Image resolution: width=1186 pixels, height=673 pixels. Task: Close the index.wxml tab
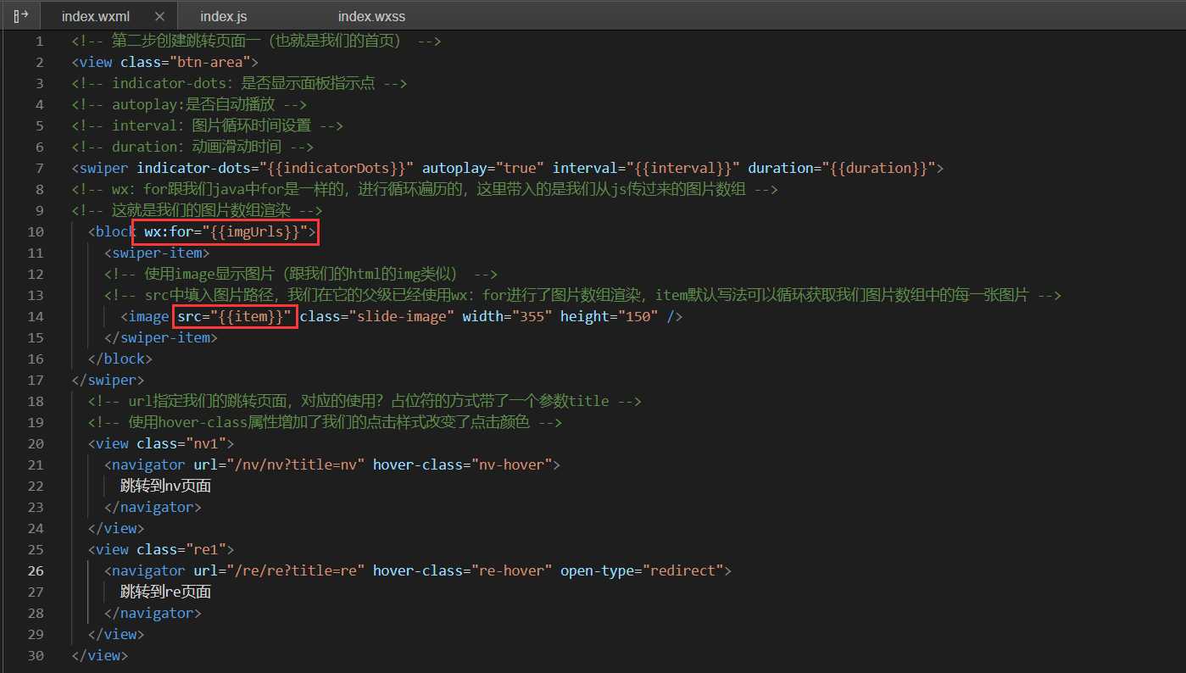pos(160,16)
